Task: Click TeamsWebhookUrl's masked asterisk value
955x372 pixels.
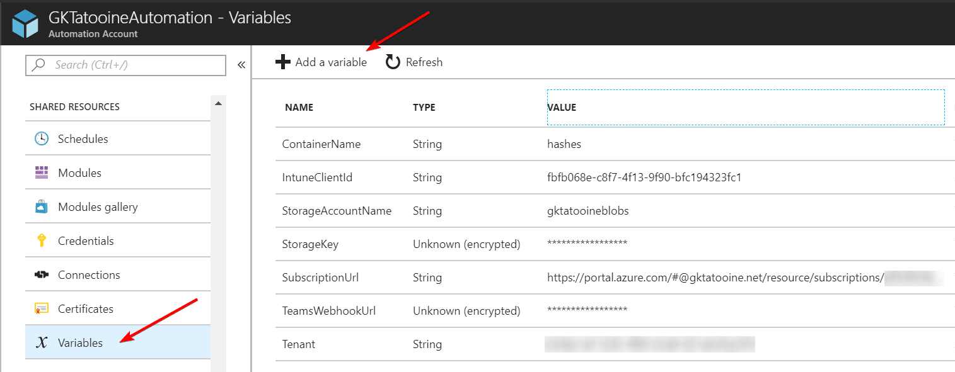Action: pyautogui.click(x=587, y=310)
